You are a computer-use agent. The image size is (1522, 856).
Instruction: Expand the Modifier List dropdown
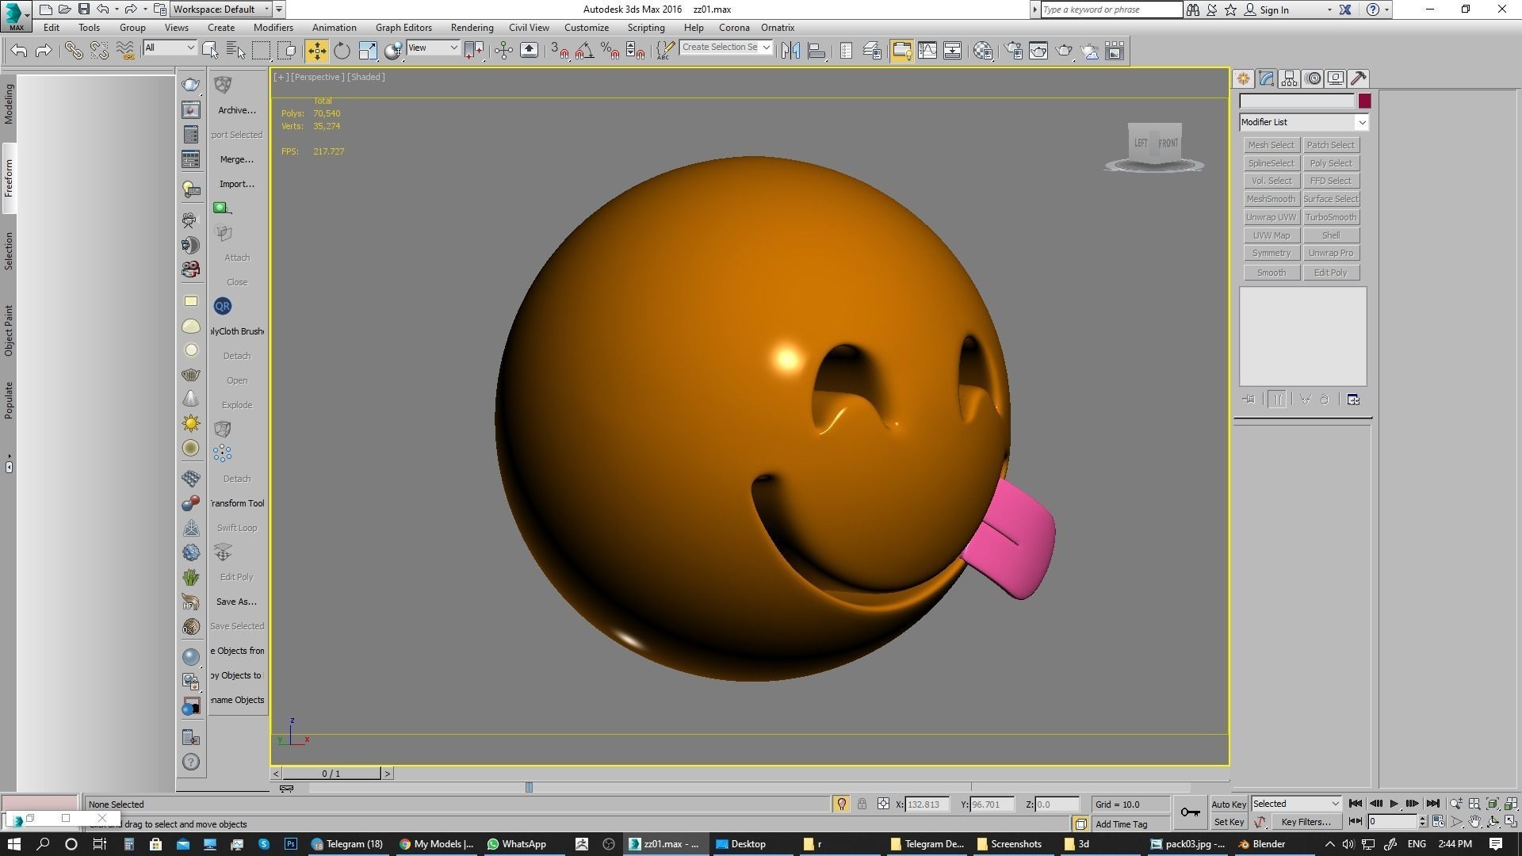pos(1304,122)
